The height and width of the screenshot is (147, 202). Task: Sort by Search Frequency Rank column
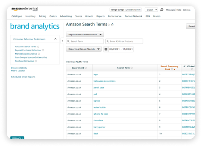[169, 68]
